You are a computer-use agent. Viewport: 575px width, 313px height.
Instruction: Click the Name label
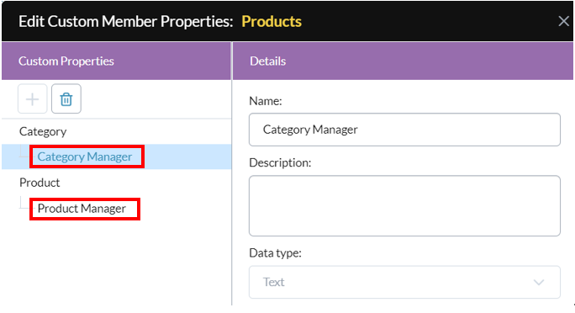(x=266, y=101)
